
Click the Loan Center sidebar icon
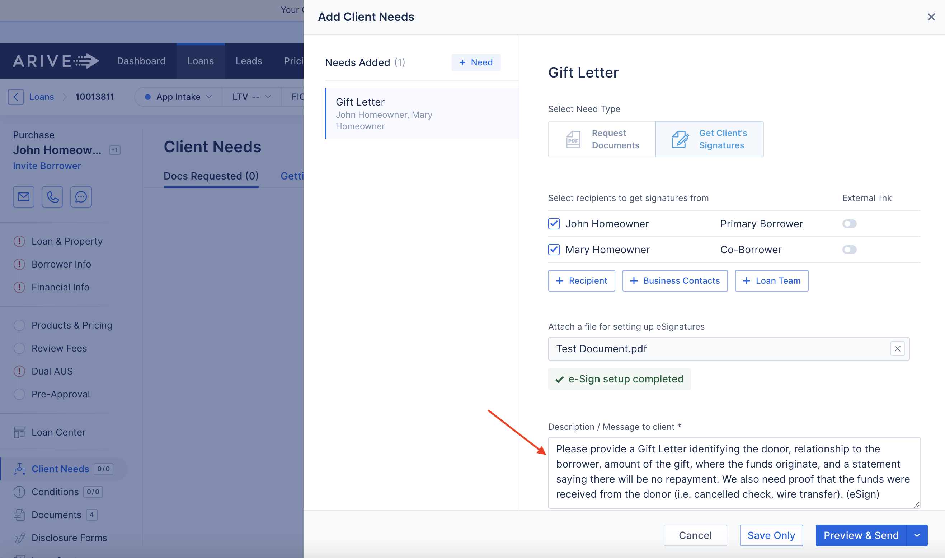(x=19, y=432)
